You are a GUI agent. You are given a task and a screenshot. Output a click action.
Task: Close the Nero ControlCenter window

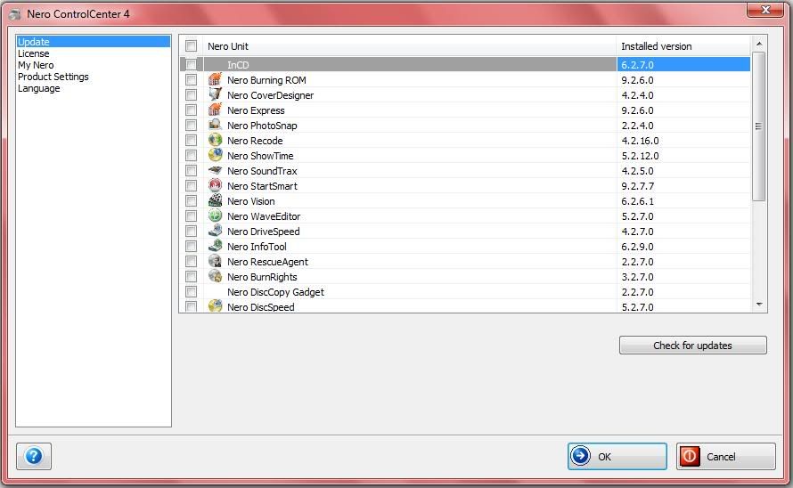click(x=765, y=10)
